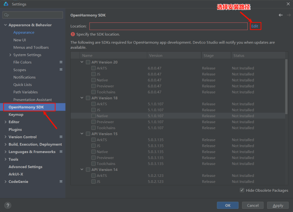Check the JS 6.0.0.47 checkbox
This screenshot has height=212, width=293.
point(94,74)
